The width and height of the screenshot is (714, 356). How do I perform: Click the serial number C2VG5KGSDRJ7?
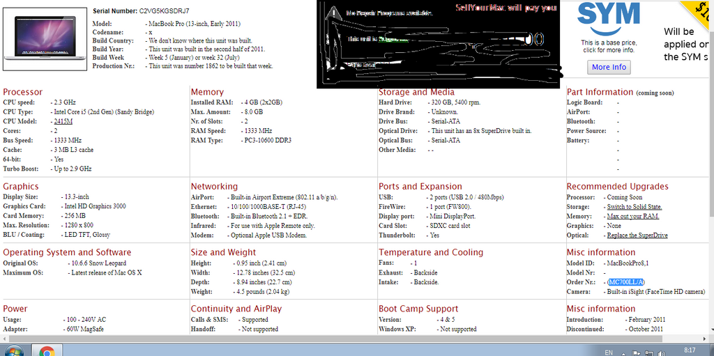point(164,10)
